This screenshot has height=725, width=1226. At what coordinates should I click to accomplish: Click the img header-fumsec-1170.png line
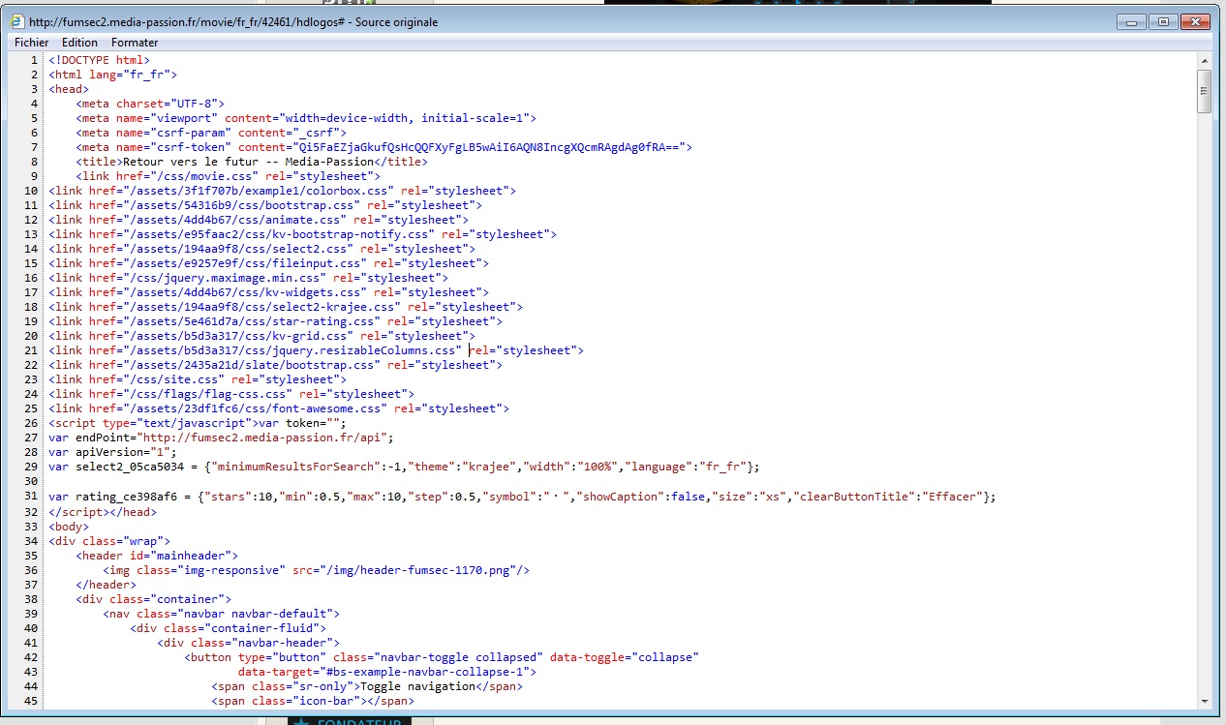(x=317, y=570)
